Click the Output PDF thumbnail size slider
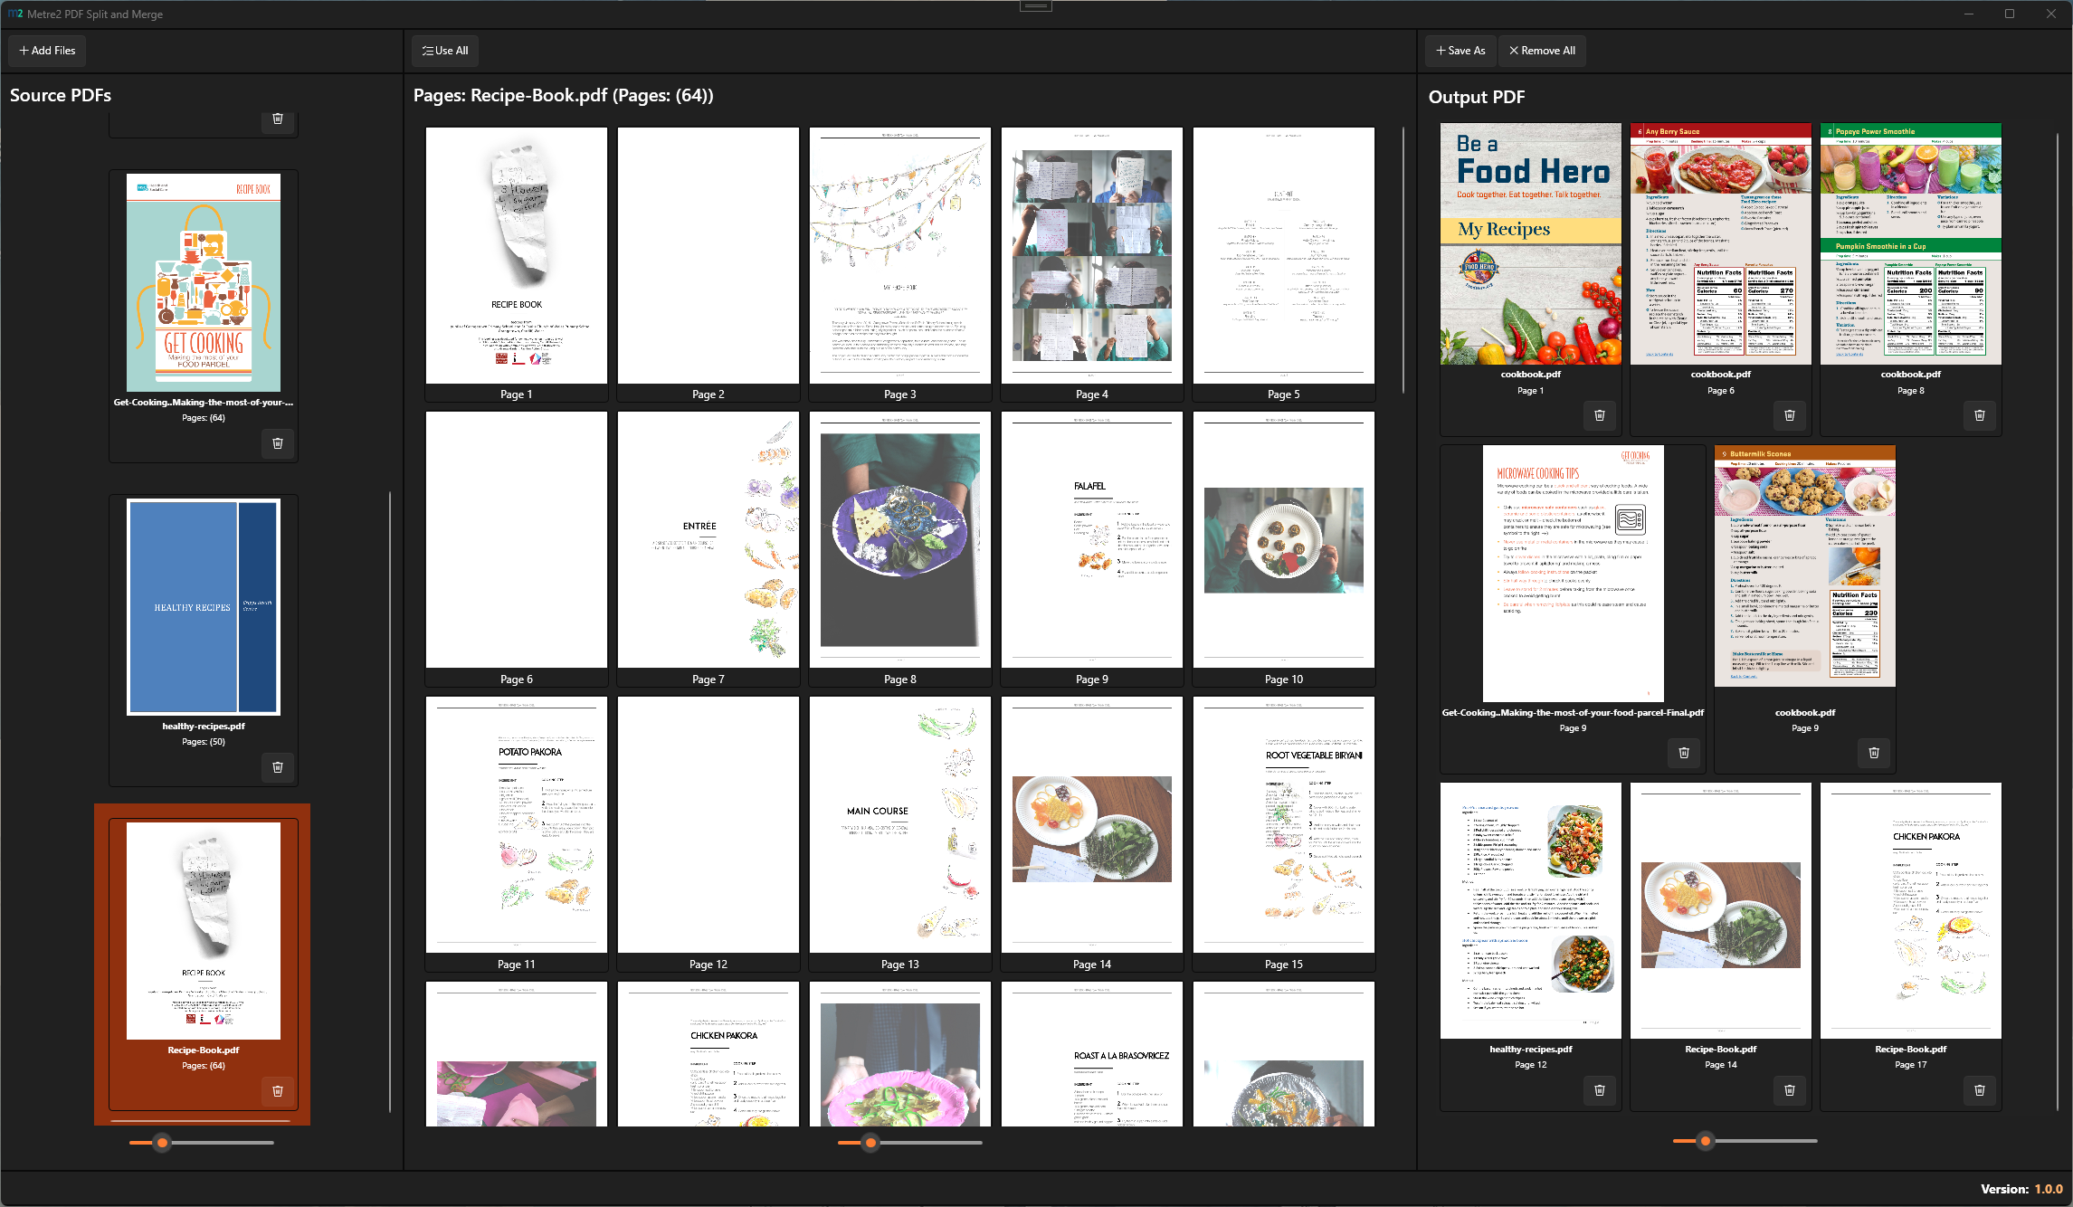The width and height of the screenshot is (2073, 1207). click(1705, 1141)
